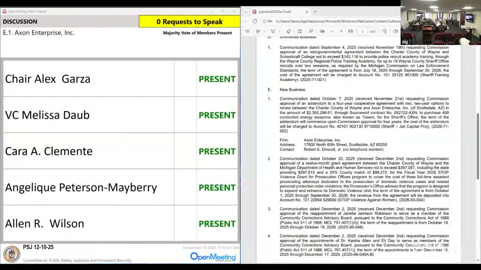Click the 0 Requests to Speak banner

[x=189, y=21]
